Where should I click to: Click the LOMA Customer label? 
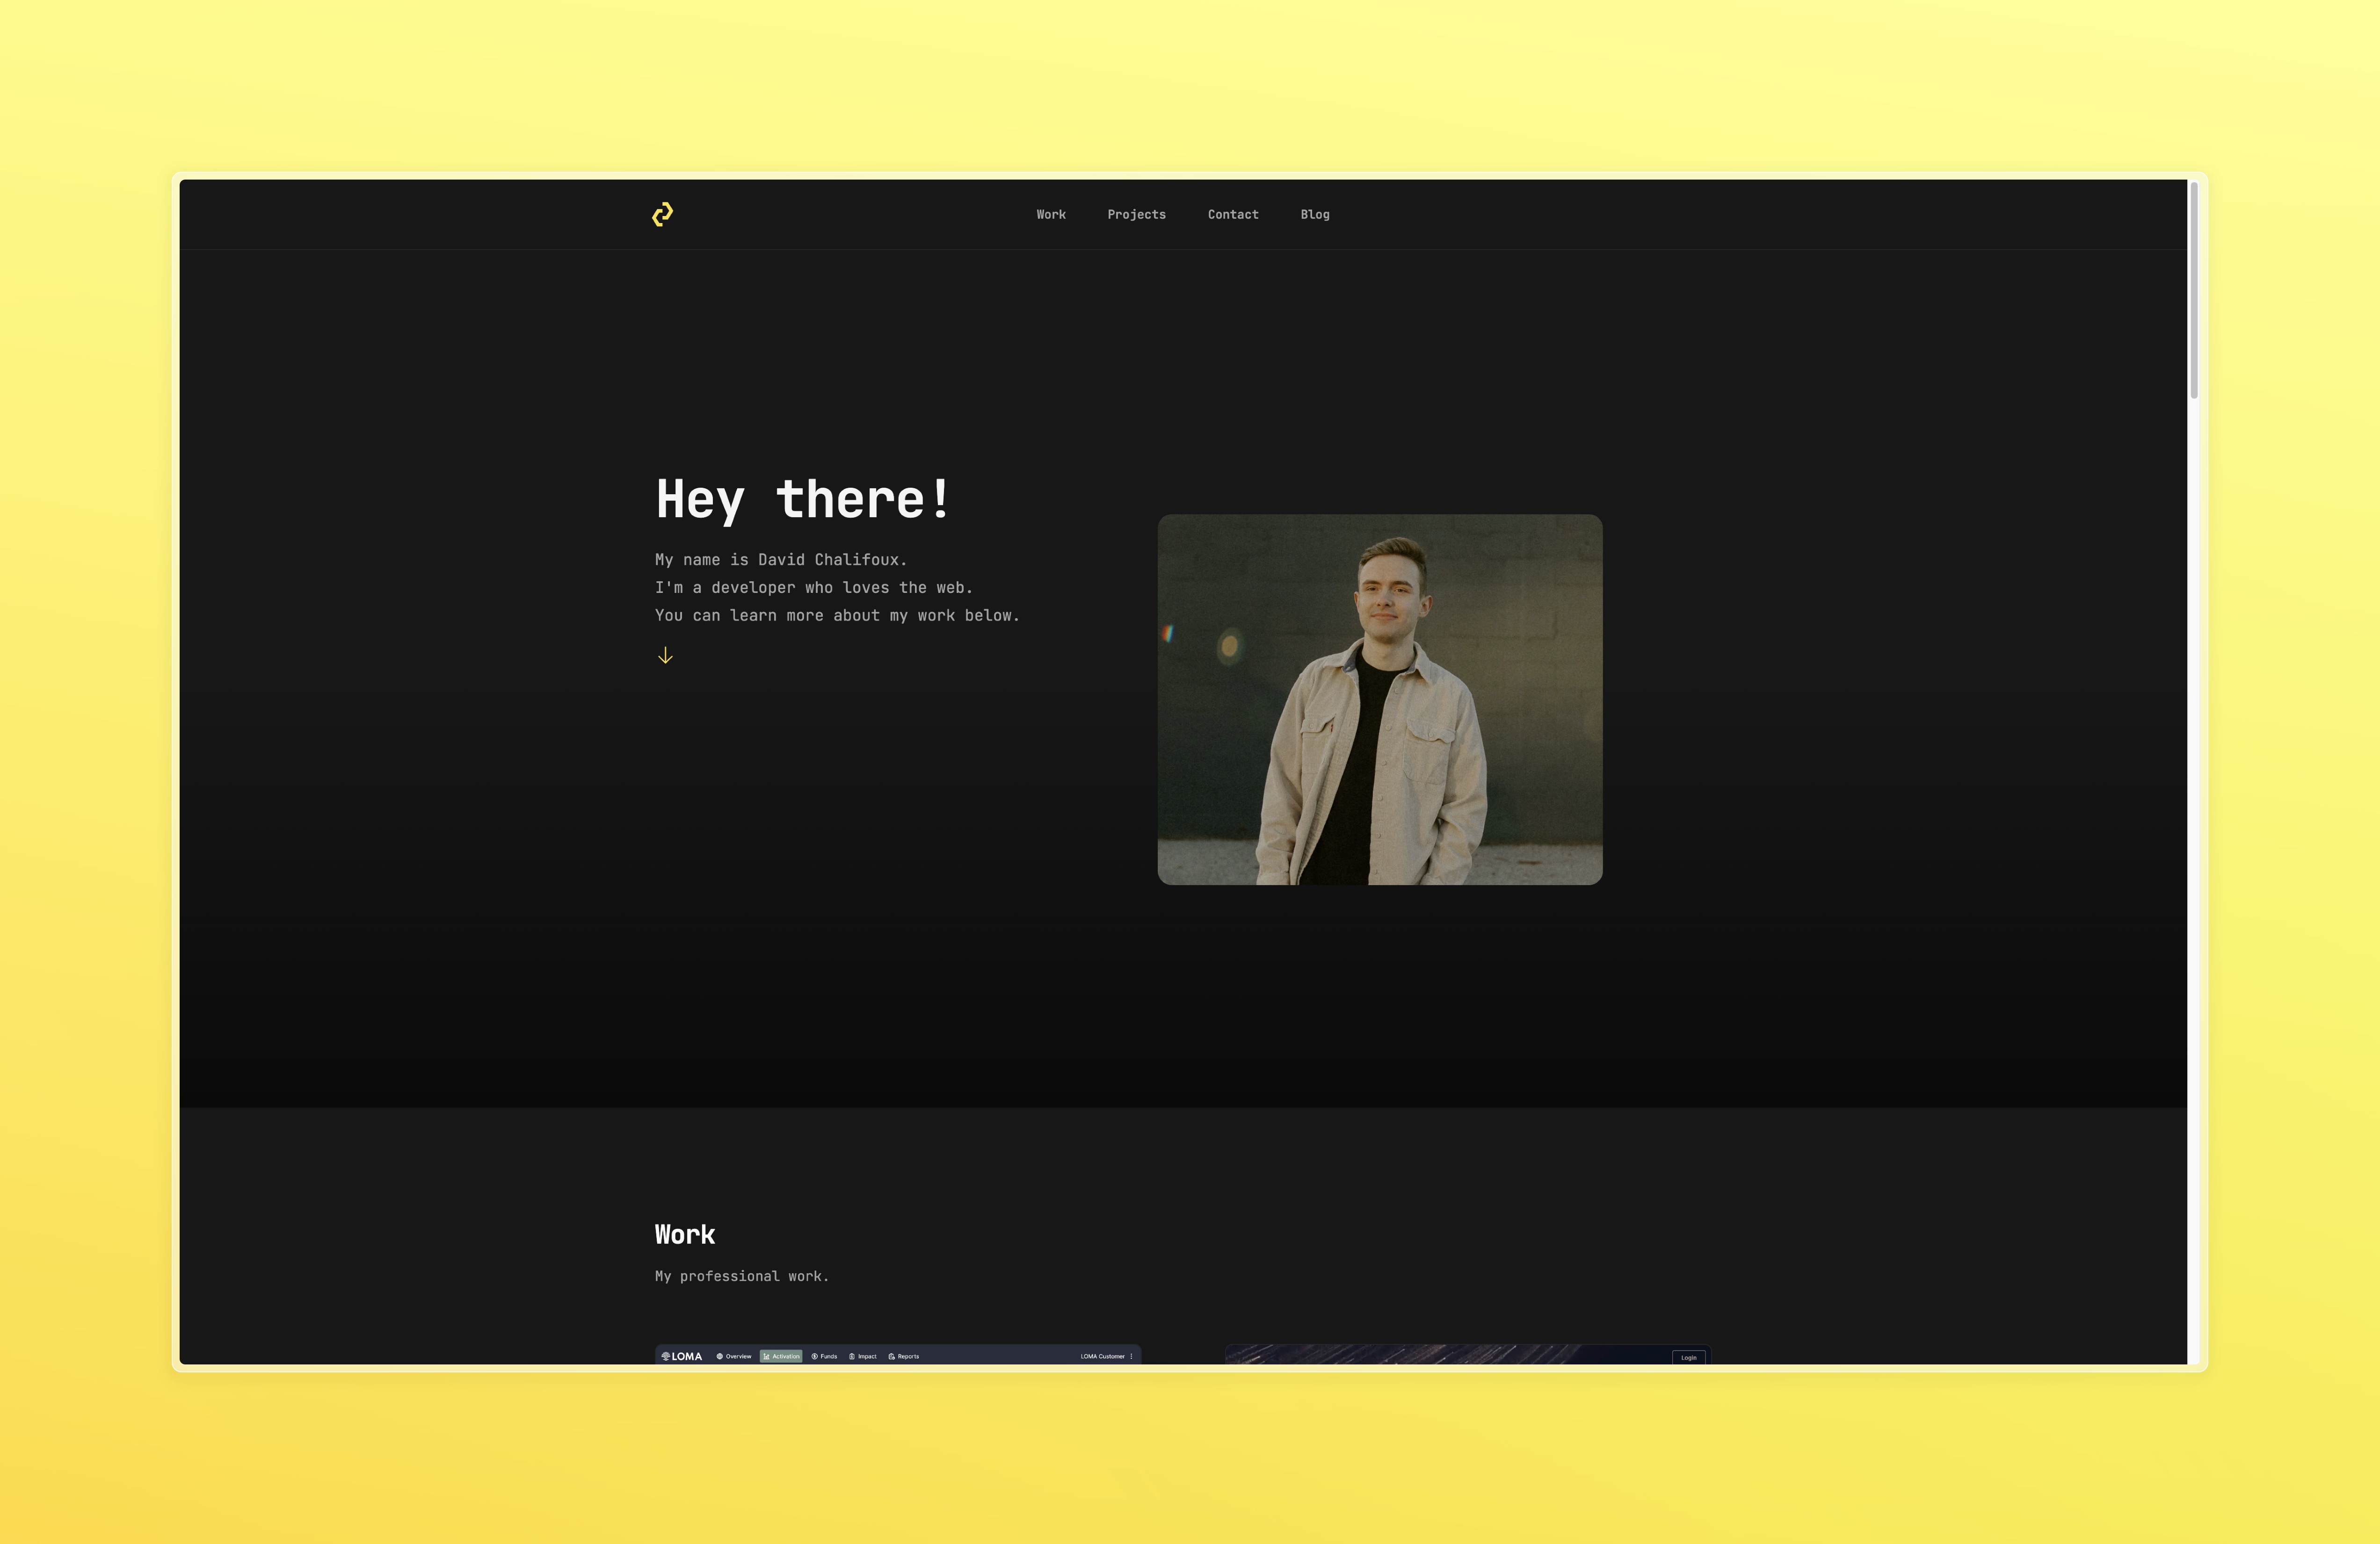coord(1102,1356)
